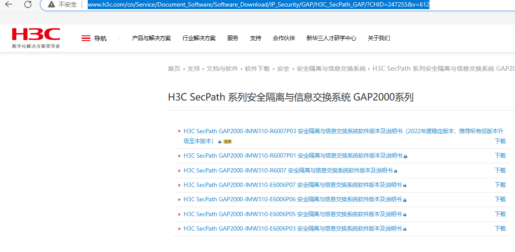
Task: Open GAP2000-IMW310-R6007P01 software version link
Action: [x=293, y=156]
